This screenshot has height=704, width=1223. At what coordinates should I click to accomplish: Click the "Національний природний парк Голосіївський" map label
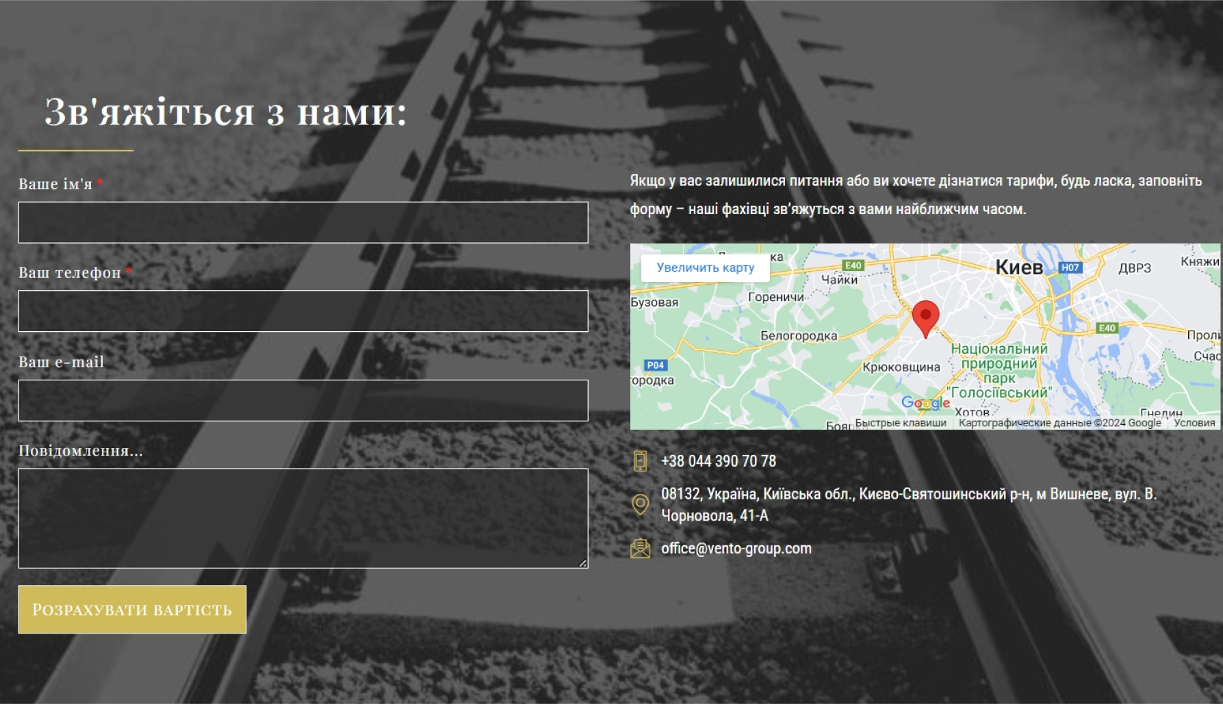999,371
